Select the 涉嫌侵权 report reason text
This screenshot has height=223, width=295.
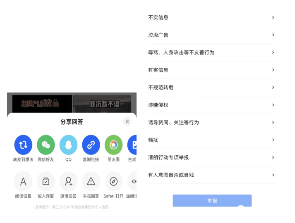[158, 105]
